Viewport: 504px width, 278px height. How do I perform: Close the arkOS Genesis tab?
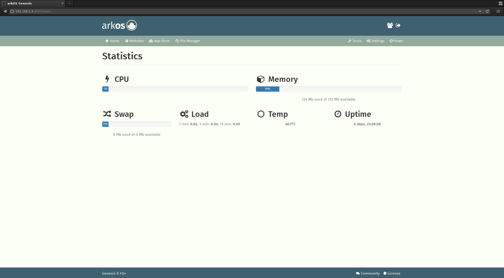point(63,3)
